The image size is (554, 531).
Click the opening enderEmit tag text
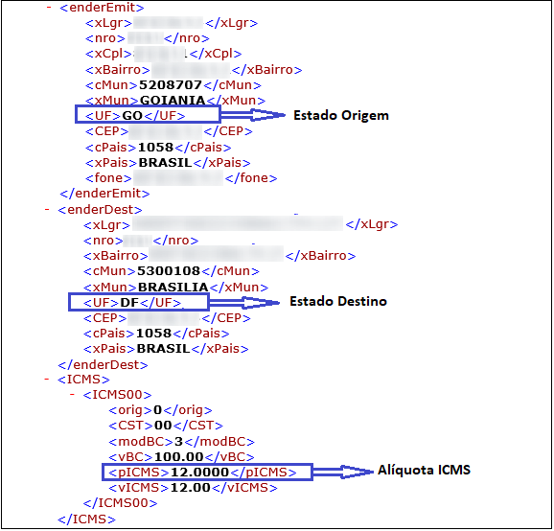[102, 8]
